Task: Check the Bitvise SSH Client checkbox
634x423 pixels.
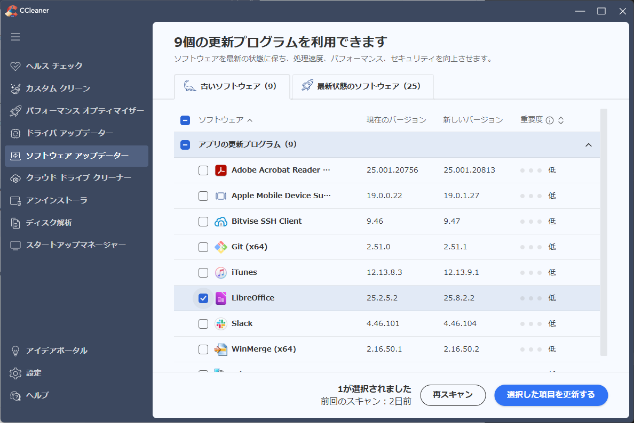Action: (203, 222)
